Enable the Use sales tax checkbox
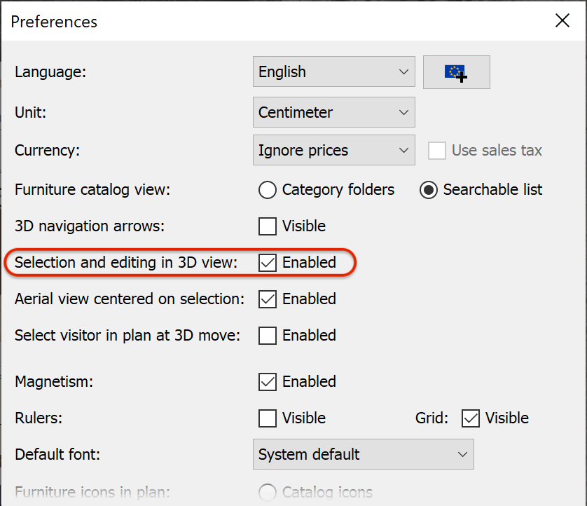Screen dimensions: 587x506 point(437,150)
